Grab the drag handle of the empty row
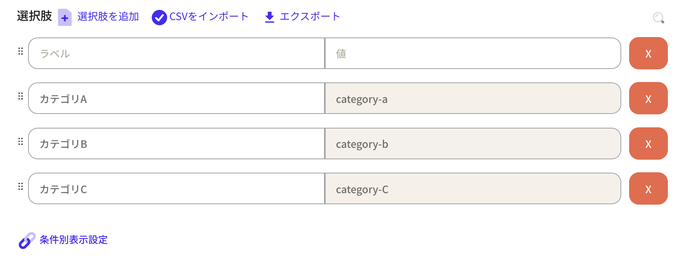690x261 pixels. pyautogui.click(x=21, y=51)
